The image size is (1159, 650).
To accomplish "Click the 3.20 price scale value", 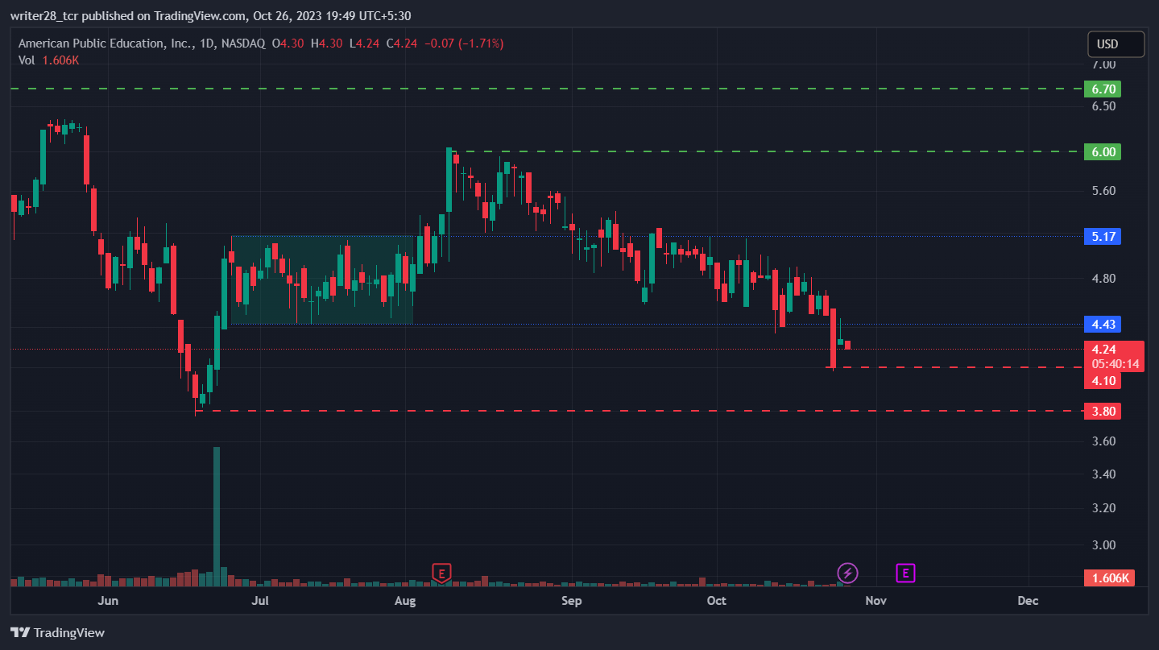I will 1104,508.
